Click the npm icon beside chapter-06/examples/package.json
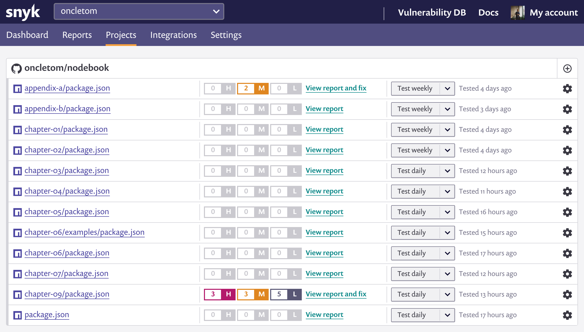The height and width of the screenshot is (332, 584). coord(17,233)
